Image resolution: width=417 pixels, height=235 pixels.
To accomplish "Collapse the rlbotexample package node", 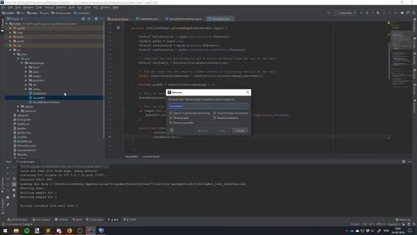I will coord(22,63).
